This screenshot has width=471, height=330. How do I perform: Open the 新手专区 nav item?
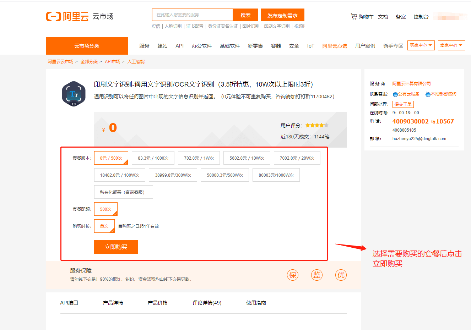(x=393, y=46)
